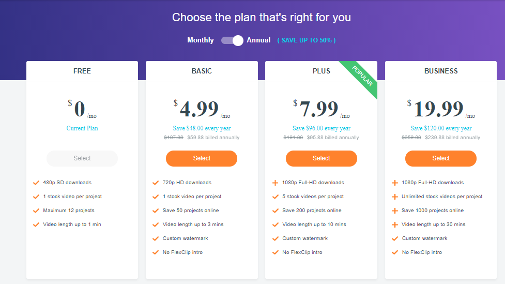
Task: Click the FREE plan header
Action: (82, 71)
